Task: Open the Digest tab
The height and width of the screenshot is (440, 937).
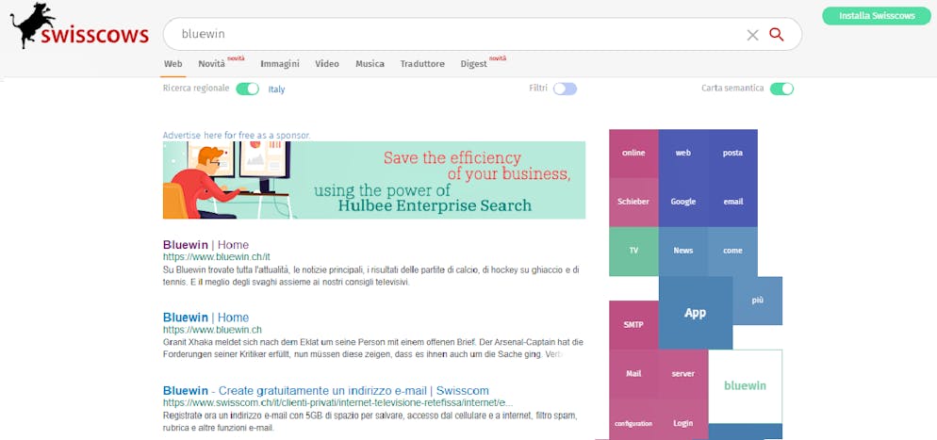Action: point(474,64)
